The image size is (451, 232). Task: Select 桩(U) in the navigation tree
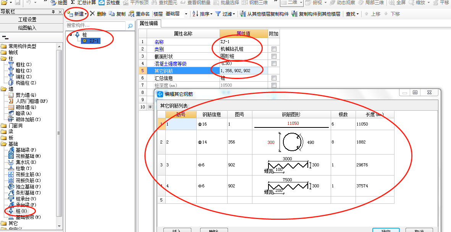click(21, 211)
